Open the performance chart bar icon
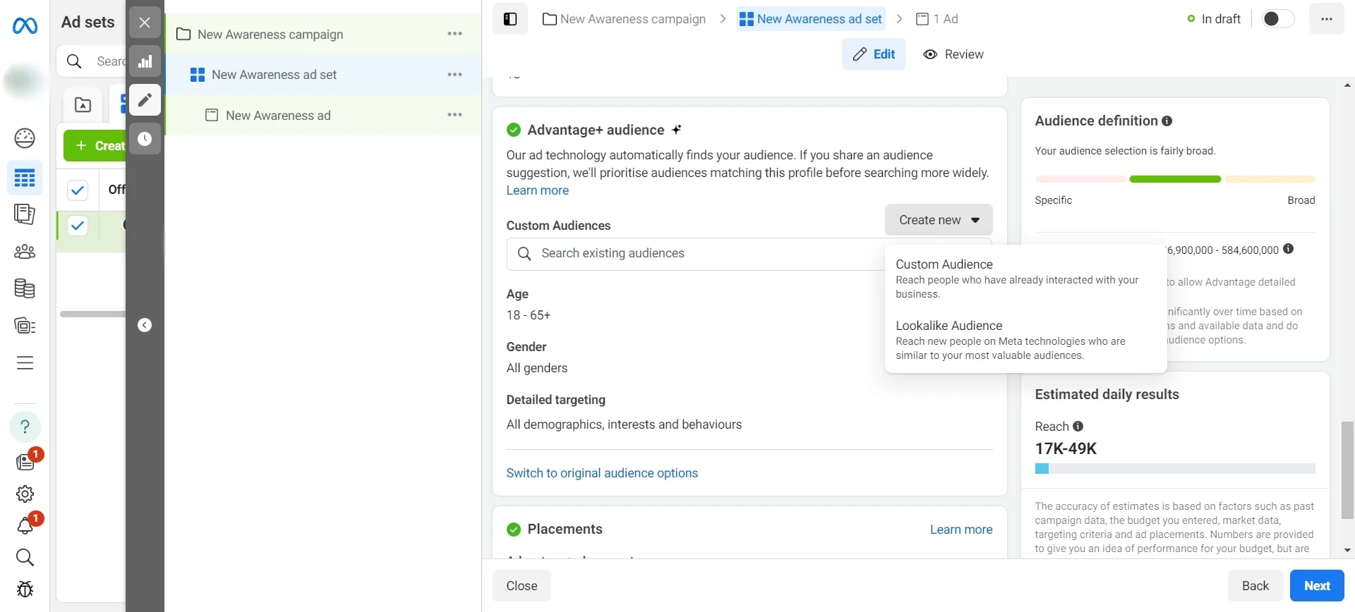The width and height of the screenshot is (1355, 612). (145, 61)
